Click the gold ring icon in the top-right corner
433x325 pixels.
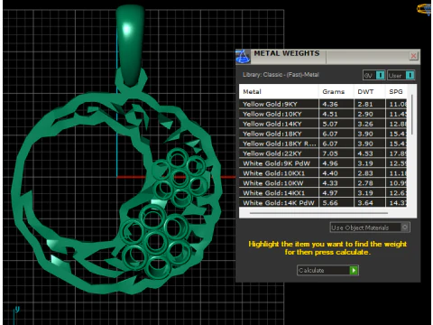(x=425, y=9)
